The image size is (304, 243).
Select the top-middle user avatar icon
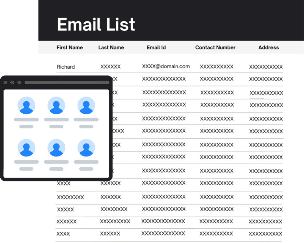pyautogui.click(x=56, y=106)
